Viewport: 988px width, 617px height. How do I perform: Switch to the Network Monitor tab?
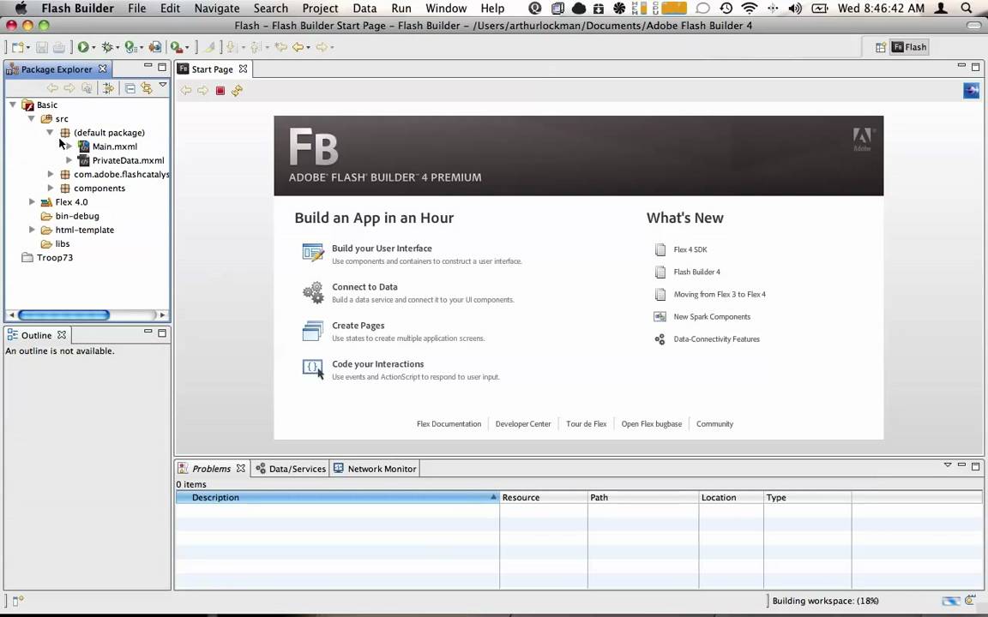tap(375, 469)
